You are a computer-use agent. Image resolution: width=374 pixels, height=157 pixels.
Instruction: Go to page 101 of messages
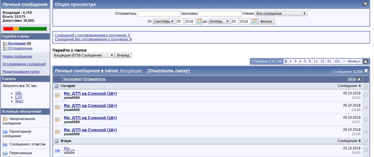pyautogui.click(x=337, y=61)
